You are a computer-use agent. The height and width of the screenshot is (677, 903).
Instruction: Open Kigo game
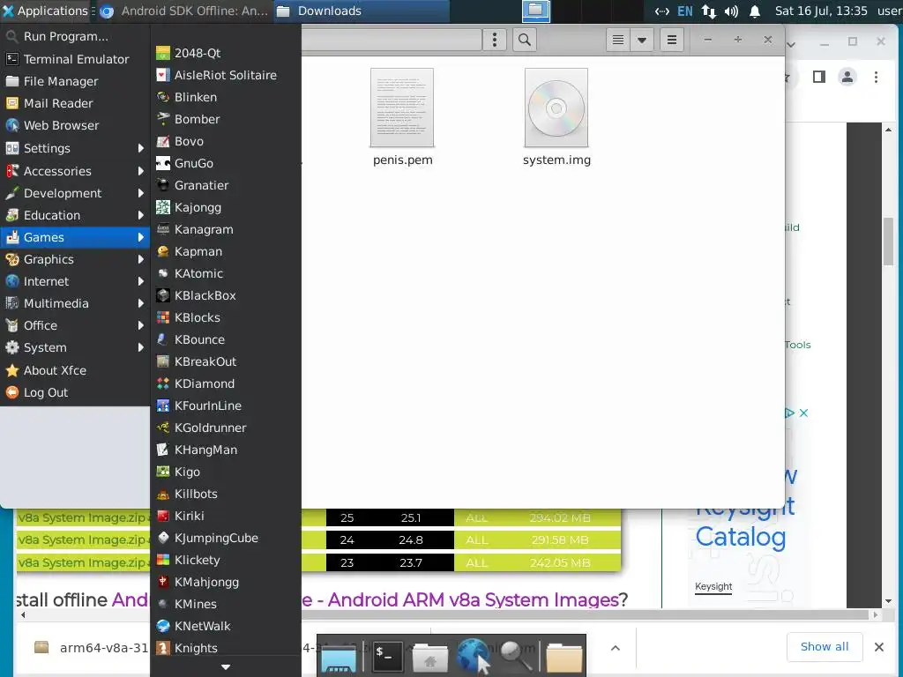[225, 472]
